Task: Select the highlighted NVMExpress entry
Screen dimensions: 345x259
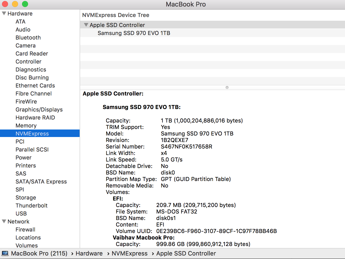Action: (40, 133)
